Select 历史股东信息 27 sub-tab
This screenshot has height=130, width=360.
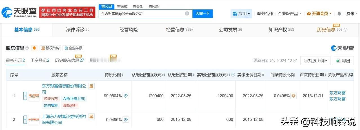70,60
